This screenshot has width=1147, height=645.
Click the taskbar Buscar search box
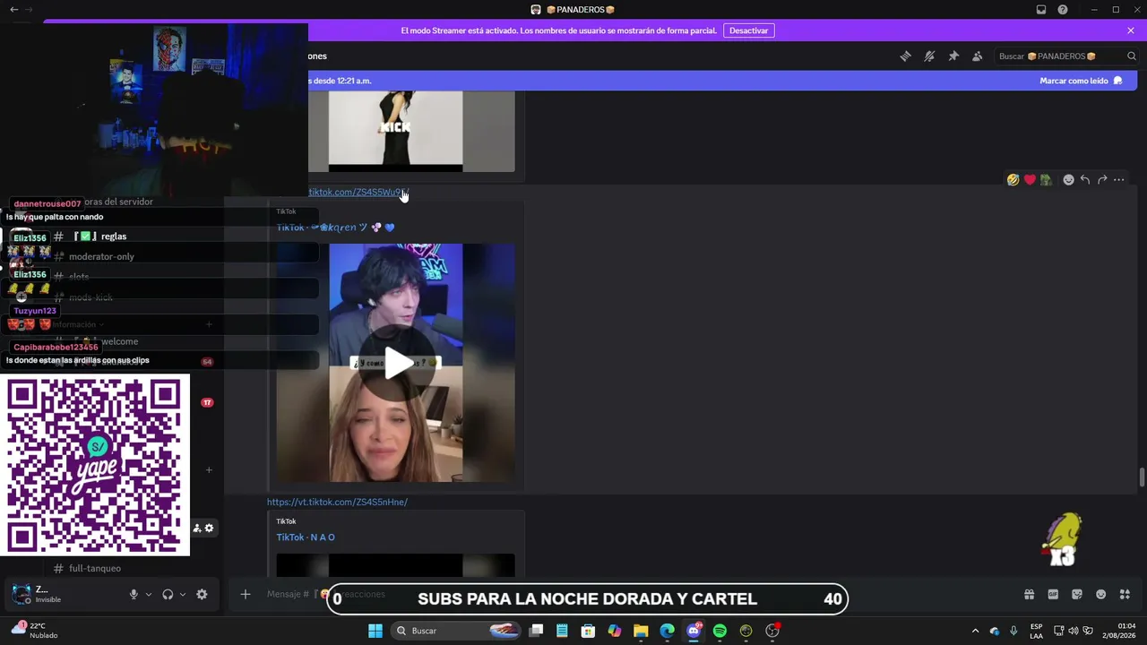458,631
